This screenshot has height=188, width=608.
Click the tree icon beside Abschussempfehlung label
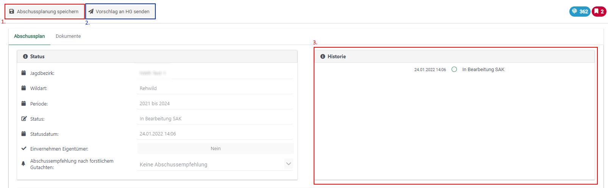click(x=23, y=164)
